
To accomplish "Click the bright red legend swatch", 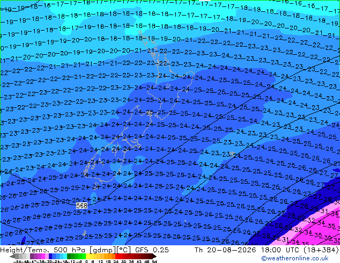I will [x=117, y=257].
